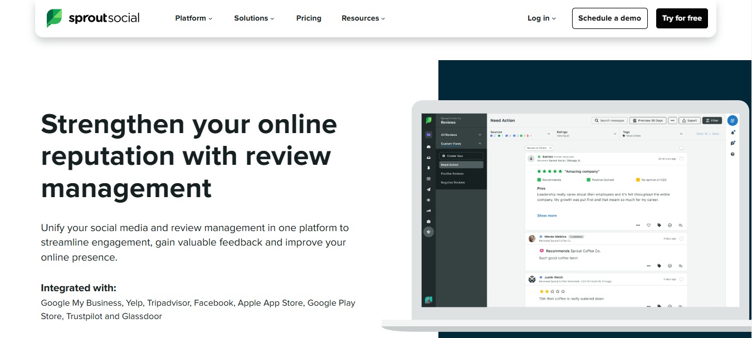Select the analytics bar-chart icon in the sidebar
The height and width of the screenshot is (338, 752).
(428, 210)
